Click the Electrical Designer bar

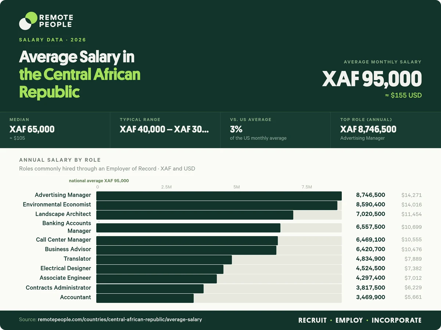[x=160, y=269]
